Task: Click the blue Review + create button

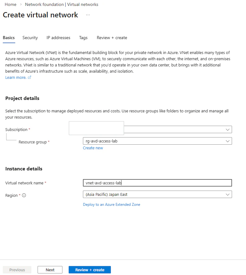Action: [90, 270]
